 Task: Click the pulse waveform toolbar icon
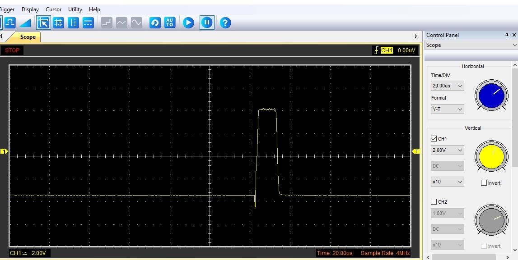click(10, 23)
